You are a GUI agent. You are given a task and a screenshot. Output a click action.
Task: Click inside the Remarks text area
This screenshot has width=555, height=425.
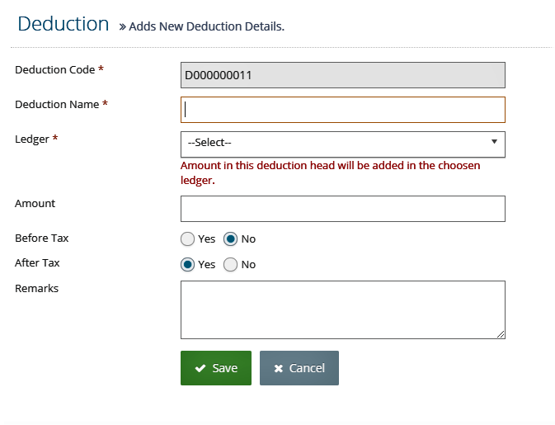(x=342, y=310)
